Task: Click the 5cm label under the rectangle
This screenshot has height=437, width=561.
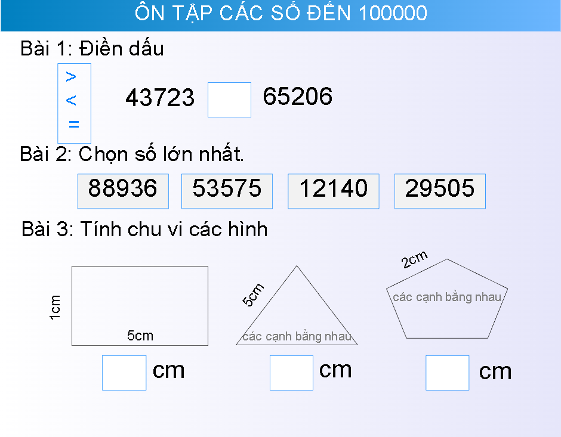Action: (x=138, y=335)
